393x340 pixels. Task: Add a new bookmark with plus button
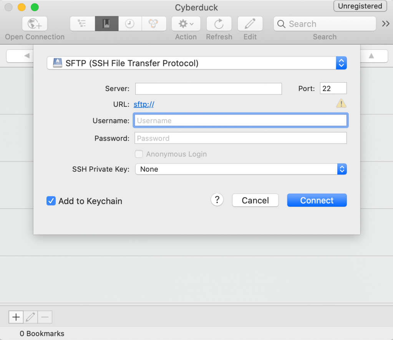coord(16,317)
